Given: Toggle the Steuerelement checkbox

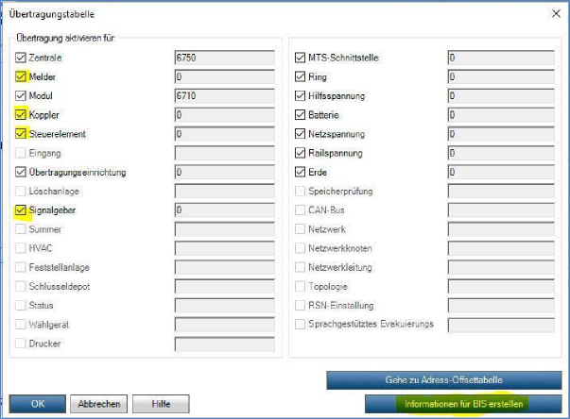Looking at the screenshot, I should pyautogui.click(x=21, y=134).
